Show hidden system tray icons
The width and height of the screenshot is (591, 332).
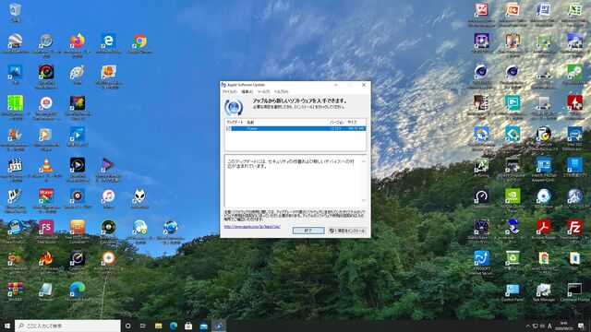point(527,326)
